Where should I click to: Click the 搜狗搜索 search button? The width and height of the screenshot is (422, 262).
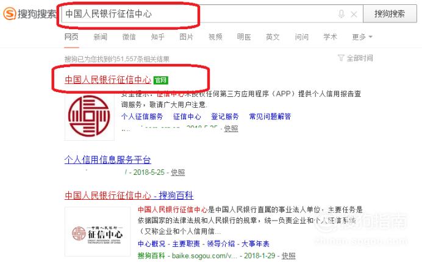[x=390, y=13]
